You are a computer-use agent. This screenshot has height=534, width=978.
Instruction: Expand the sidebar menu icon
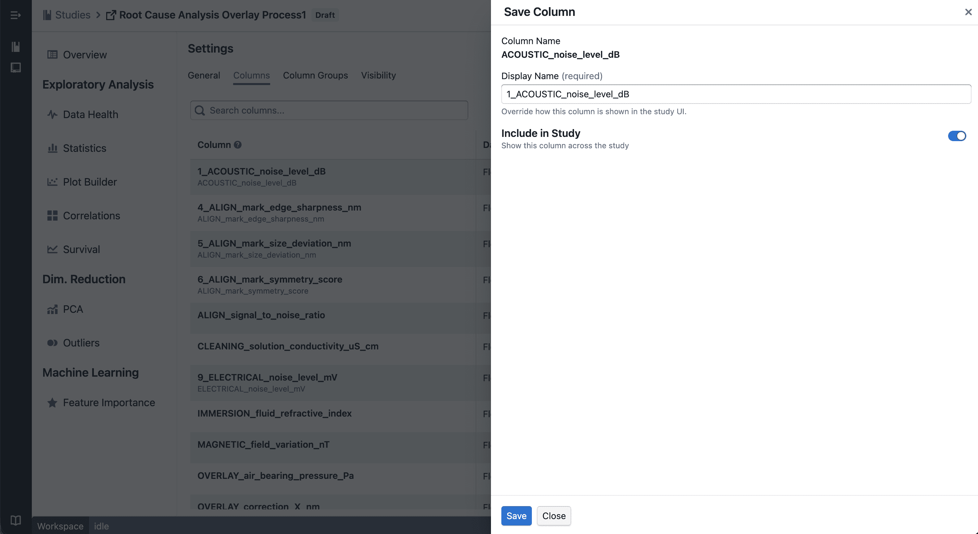[x=16, y=15]
